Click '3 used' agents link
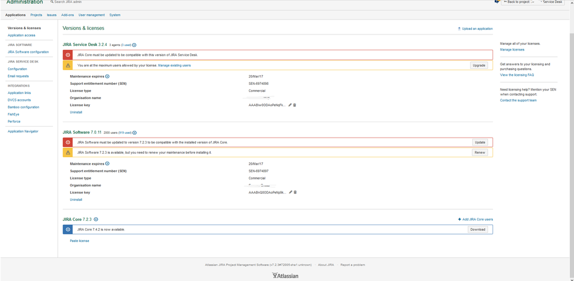The width and height of the screenshot is (574, 281). coord(126,45)
